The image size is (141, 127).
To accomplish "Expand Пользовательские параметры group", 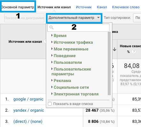I will click(x=71, y=71).
